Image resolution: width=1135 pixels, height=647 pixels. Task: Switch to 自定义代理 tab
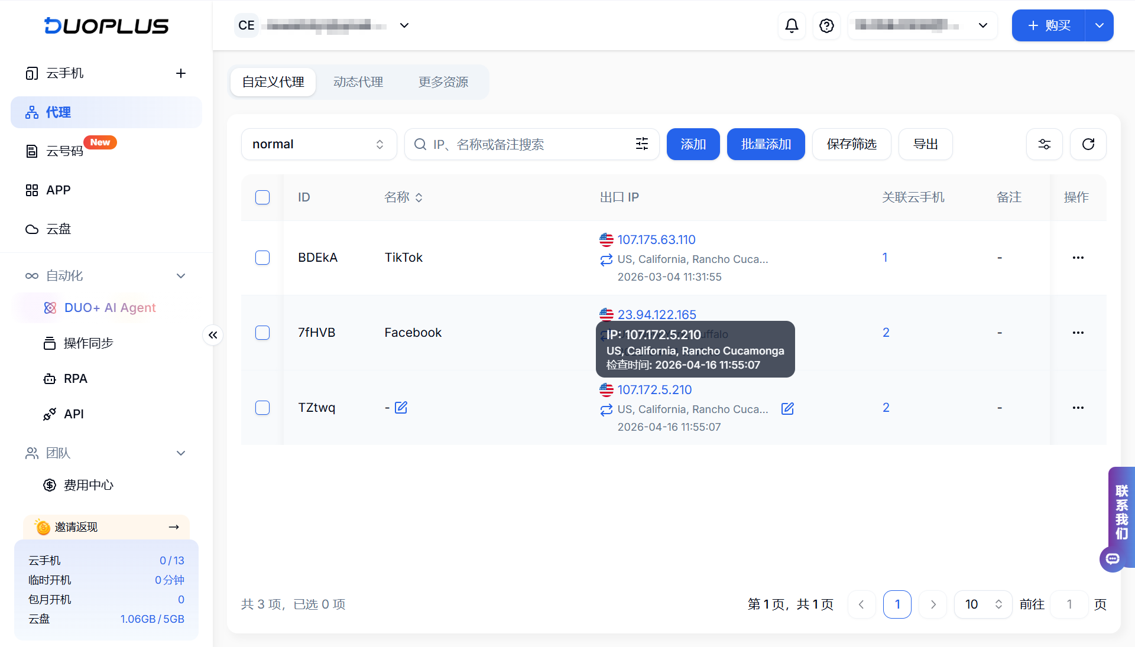273,82
